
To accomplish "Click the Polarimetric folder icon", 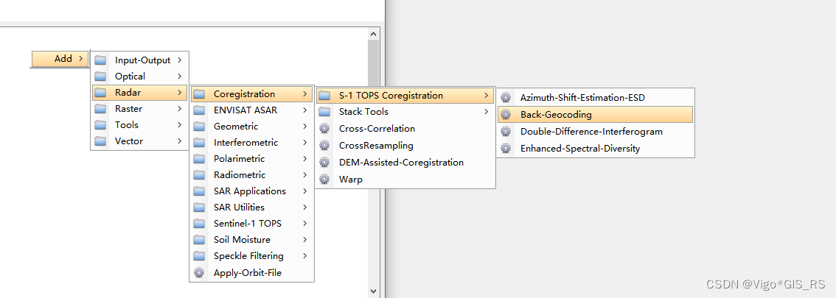I will coord(199,159).
